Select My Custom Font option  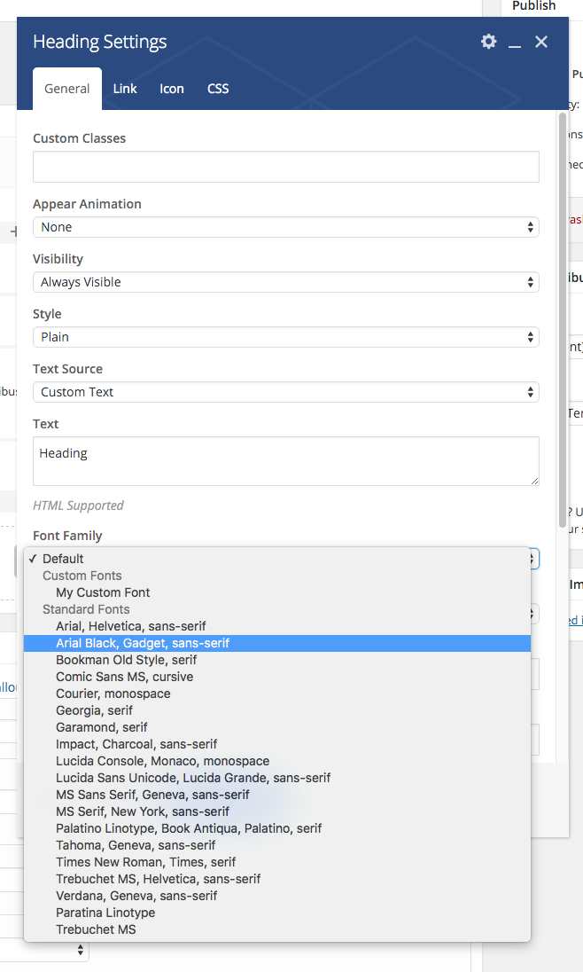tap(103, 592)
